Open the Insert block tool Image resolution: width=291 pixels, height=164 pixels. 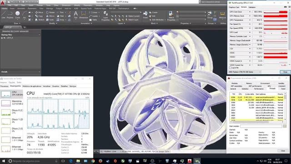tap(145, 15)
